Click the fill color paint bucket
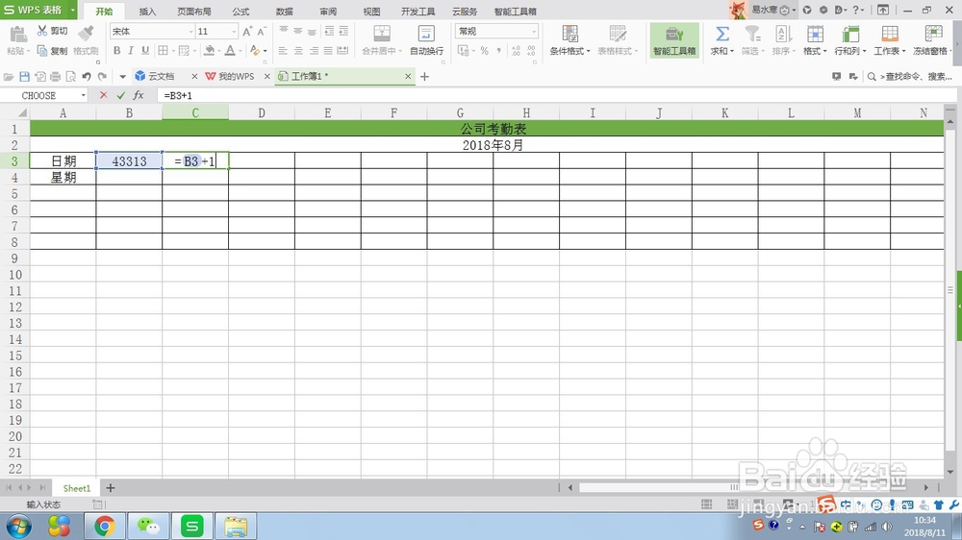 209,51
